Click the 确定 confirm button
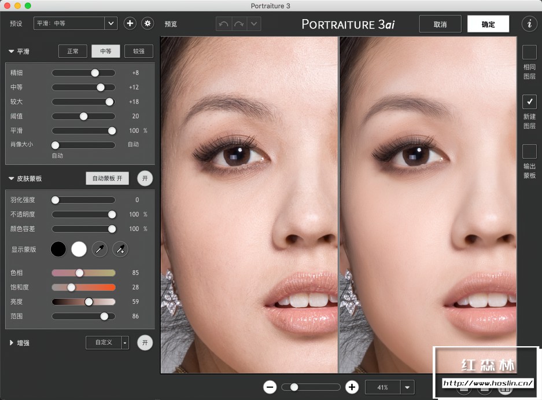Image resolution: width=542 pixels, height=400 pixels. 488,24
